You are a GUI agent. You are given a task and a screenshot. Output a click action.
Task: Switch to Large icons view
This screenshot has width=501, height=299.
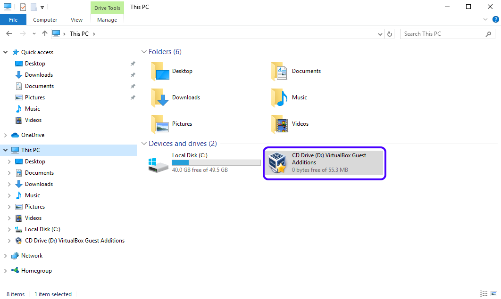point(494,293)
